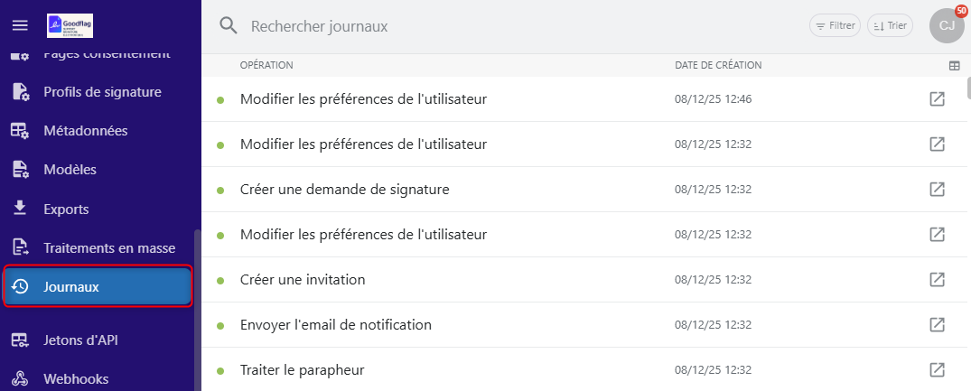The width and height of the screenshot is (971, 391).
Task: Open details for Traiter le parapheur
Action: 937,370
